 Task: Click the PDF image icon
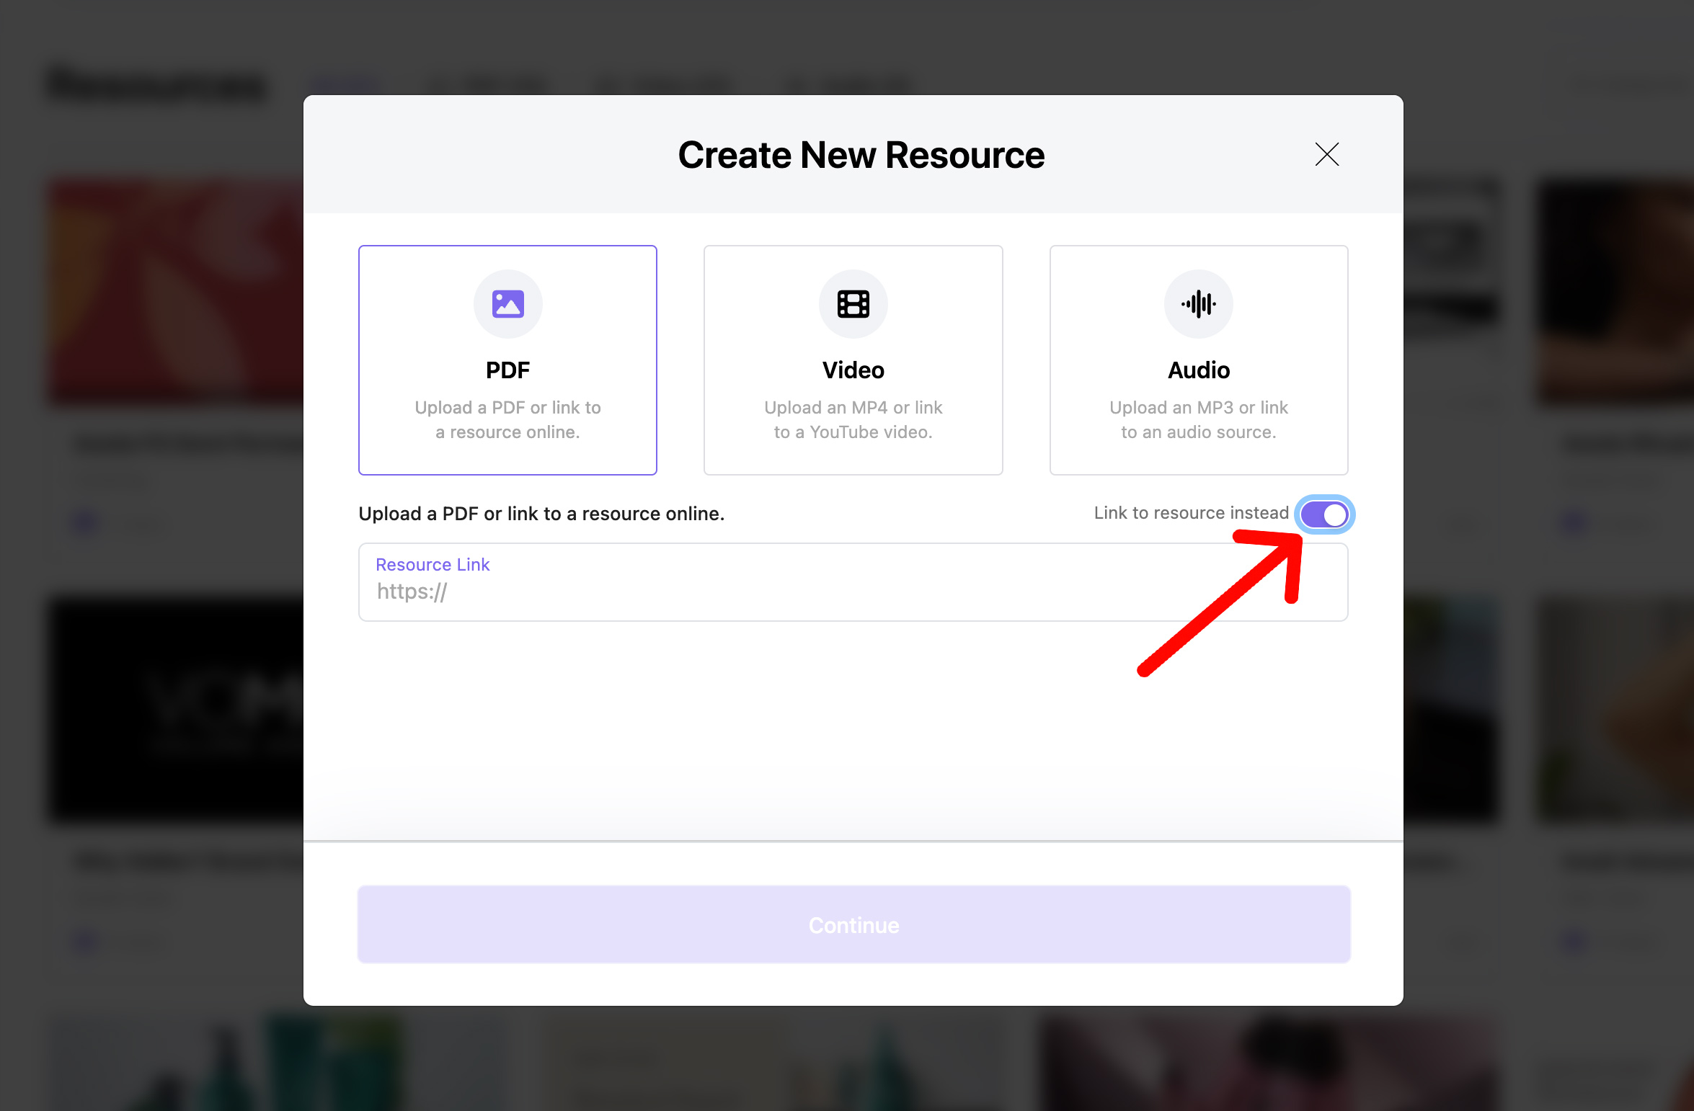click(507, 304)
